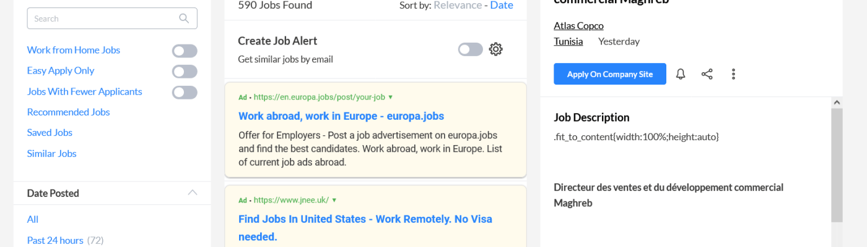This screenshot has width=867, height=247.
Task: Click the search magnifier icon
Action: click(x=184, y=19)
